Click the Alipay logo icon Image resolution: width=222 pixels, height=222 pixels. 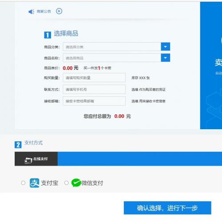(35, 183)
